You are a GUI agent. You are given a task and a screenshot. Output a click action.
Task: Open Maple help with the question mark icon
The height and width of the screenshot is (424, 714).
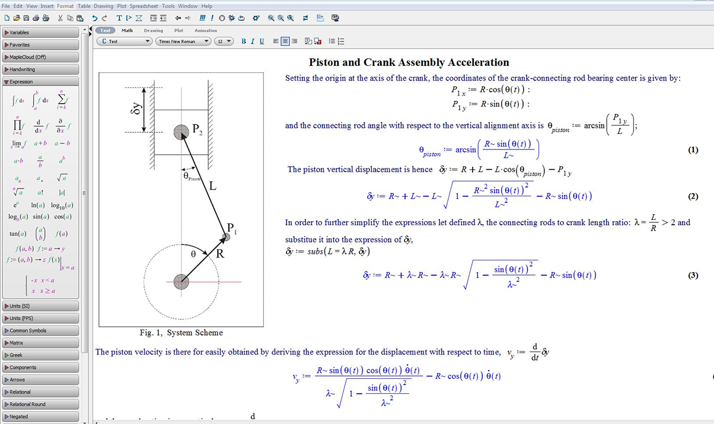[x=335, y=18]
